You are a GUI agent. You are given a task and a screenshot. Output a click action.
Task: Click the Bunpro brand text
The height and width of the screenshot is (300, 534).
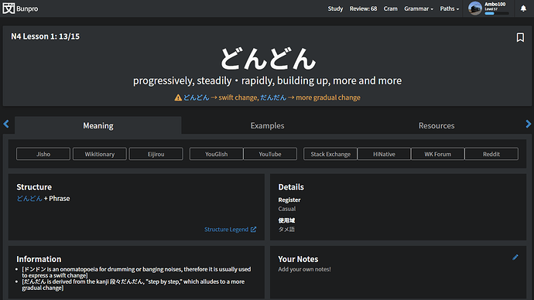point(27,9)
